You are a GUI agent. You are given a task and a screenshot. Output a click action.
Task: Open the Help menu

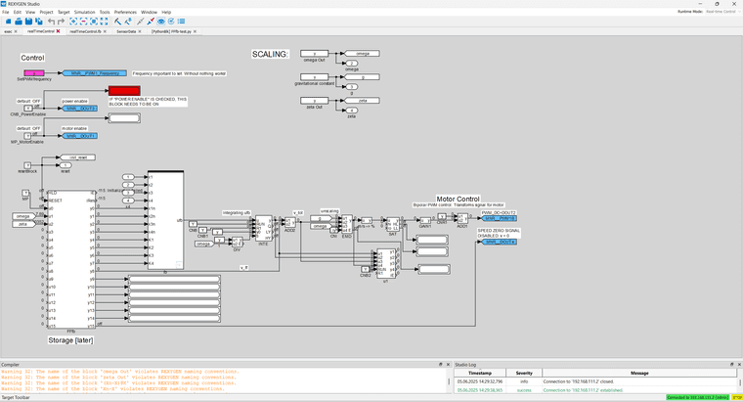pos(166,12)
